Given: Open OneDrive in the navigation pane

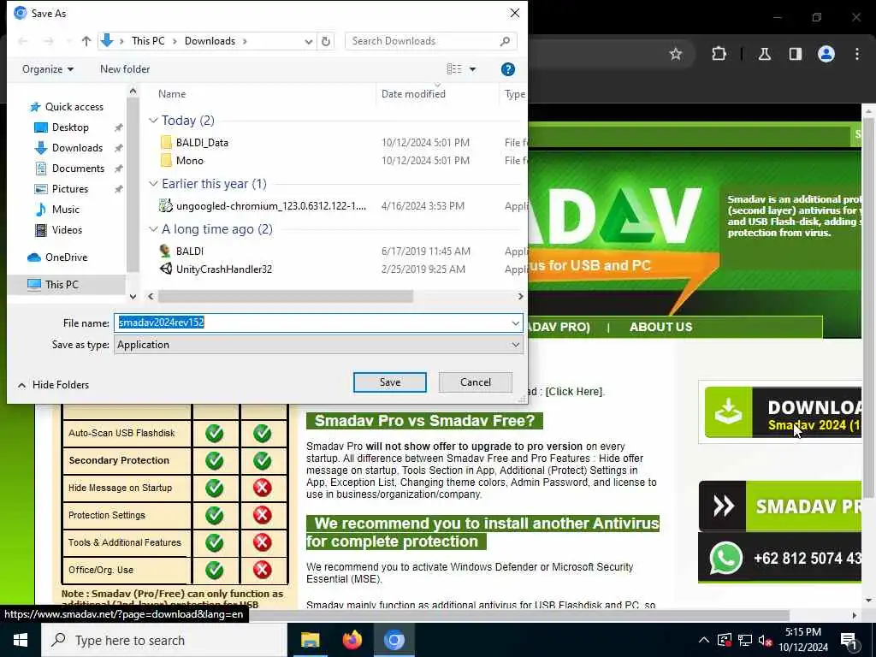Looking at the screenshot, I should point(66,257).
